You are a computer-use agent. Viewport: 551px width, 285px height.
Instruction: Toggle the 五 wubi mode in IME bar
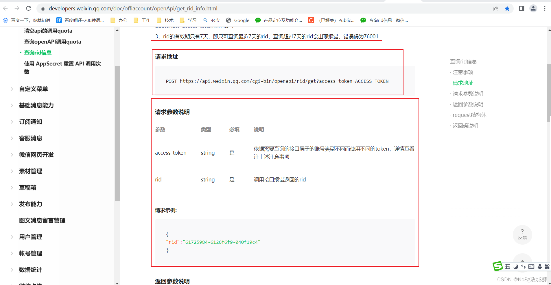point(508,267)
